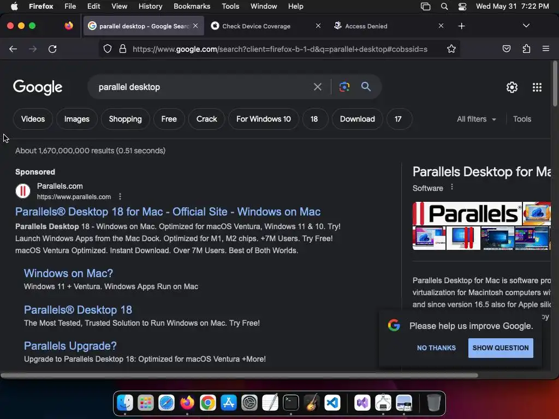
Task: Launch Safari from the dock
Action: tap(166, 403)
